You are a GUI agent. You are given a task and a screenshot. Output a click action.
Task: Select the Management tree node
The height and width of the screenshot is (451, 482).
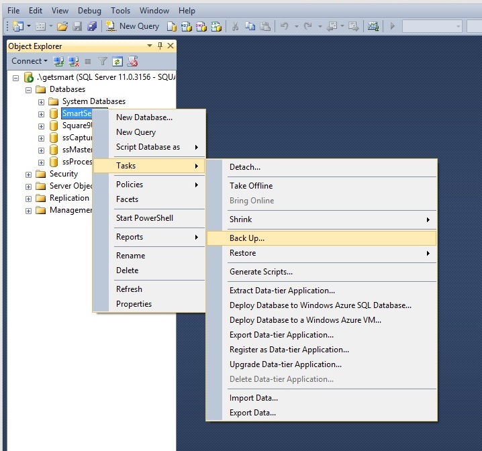pos(70,210)
